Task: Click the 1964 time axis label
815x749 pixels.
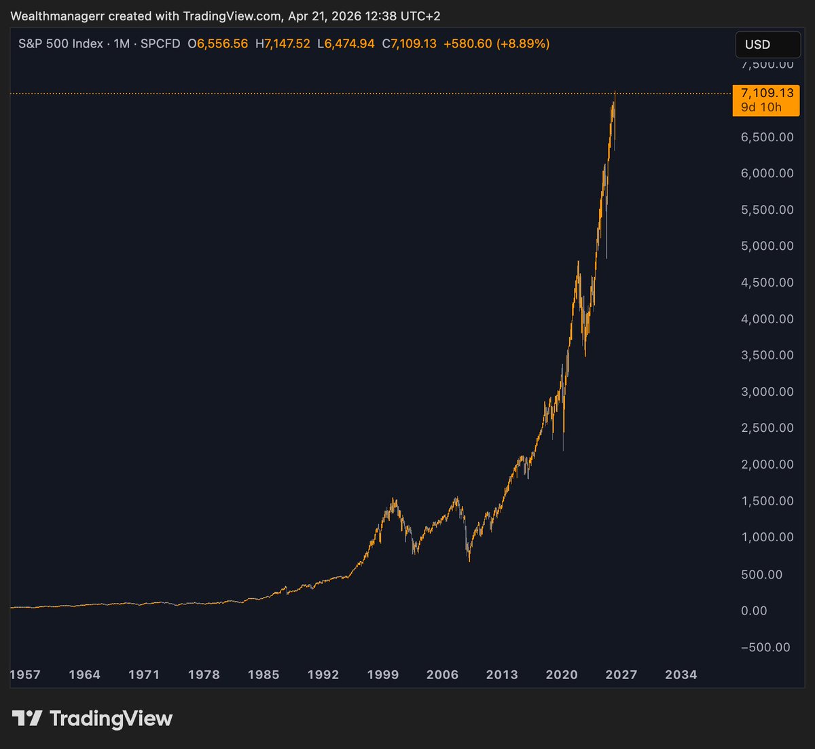Action: point(84,674)
